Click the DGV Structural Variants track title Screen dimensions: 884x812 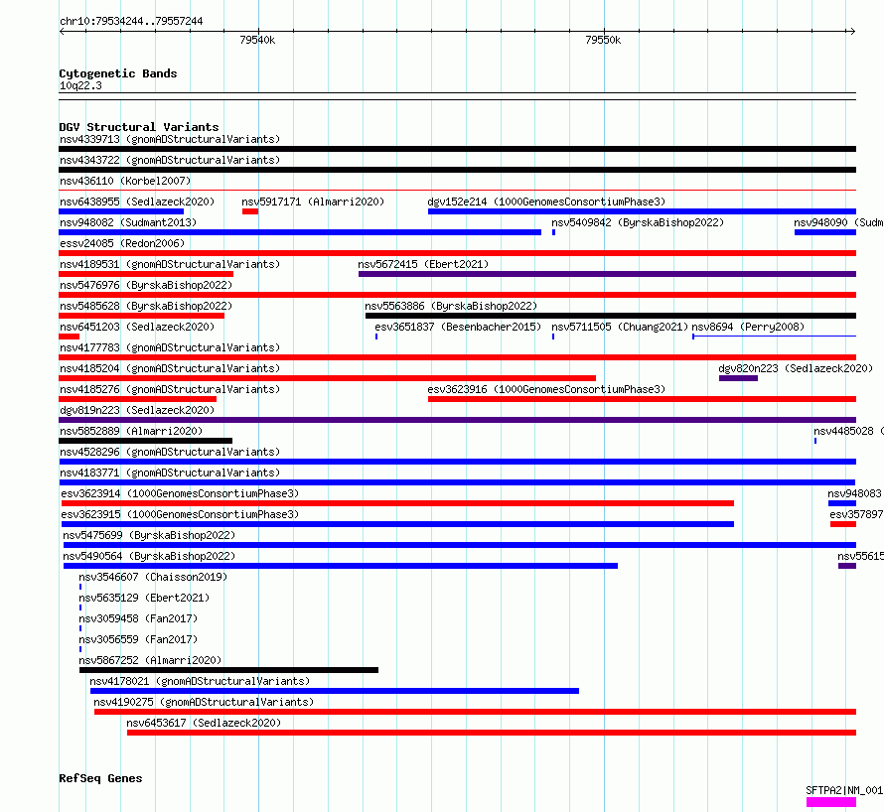139,127
